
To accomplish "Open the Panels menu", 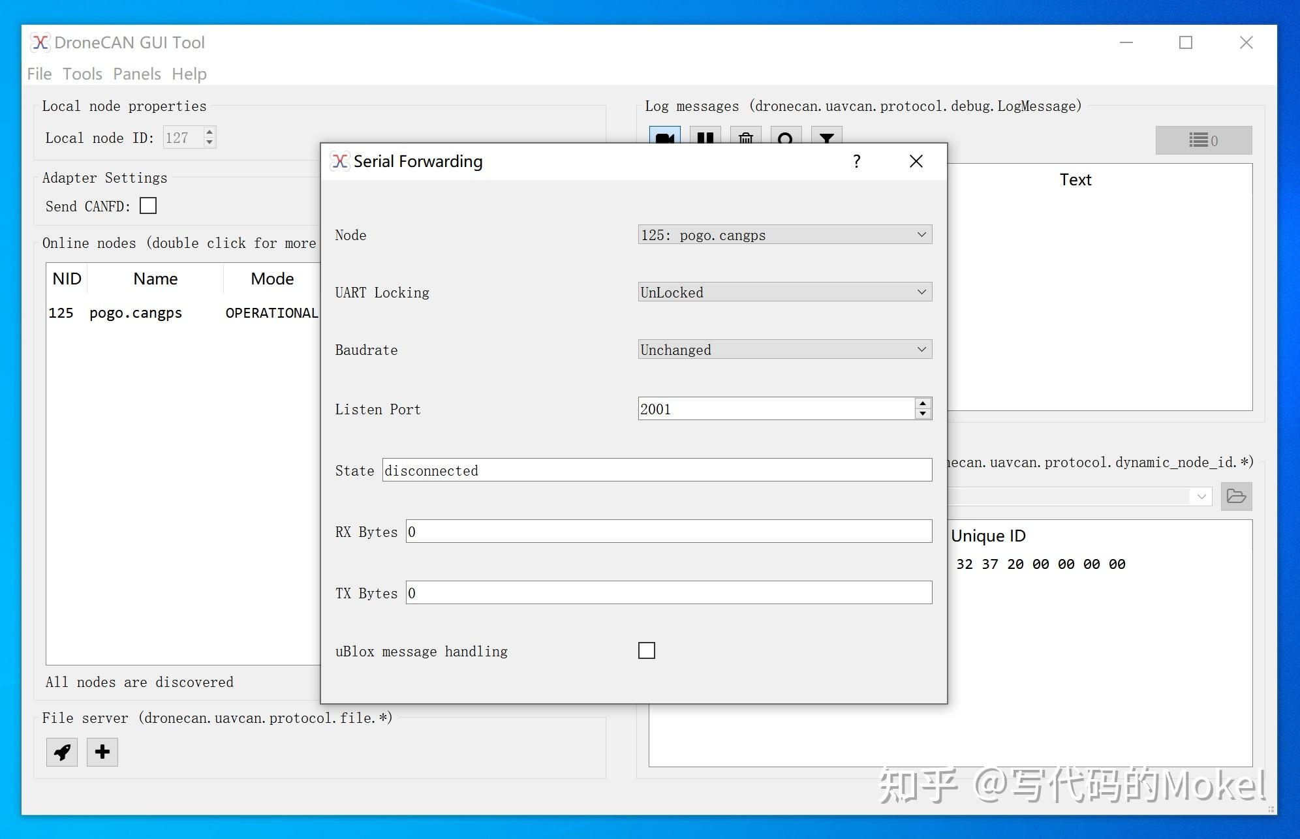I will [136, 74].
